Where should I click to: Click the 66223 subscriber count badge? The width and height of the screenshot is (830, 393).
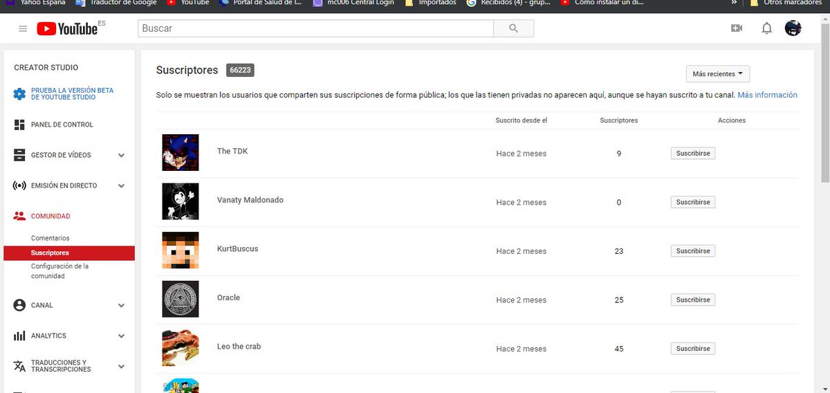240,71
